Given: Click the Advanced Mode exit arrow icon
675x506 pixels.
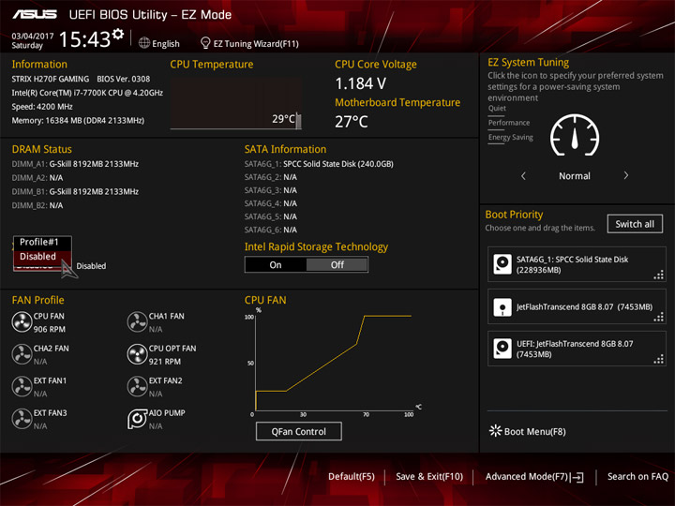Looking at the screenshot, I should pyautogui.click(x=577, y=477).
